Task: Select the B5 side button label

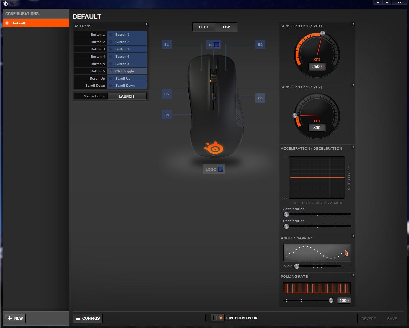Action: pyautogui.click(x=167, y=94)
